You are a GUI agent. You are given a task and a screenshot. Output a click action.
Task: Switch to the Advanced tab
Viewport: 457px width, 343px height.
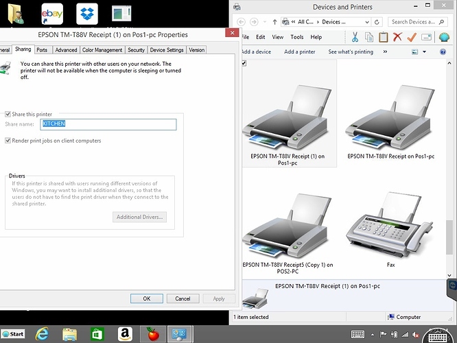coord(66,50)
